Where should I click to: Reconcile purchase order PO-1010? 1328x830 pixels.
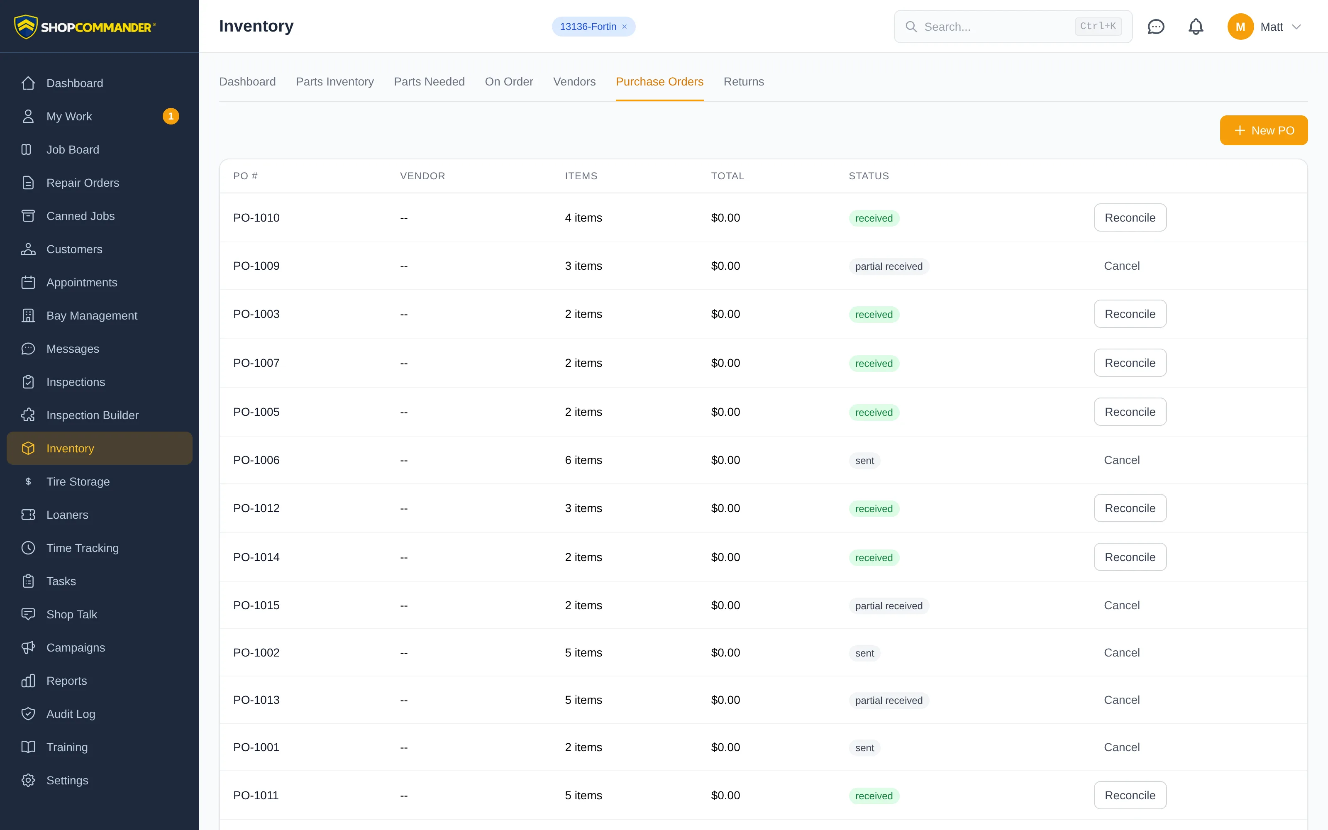coord(1130,218)
